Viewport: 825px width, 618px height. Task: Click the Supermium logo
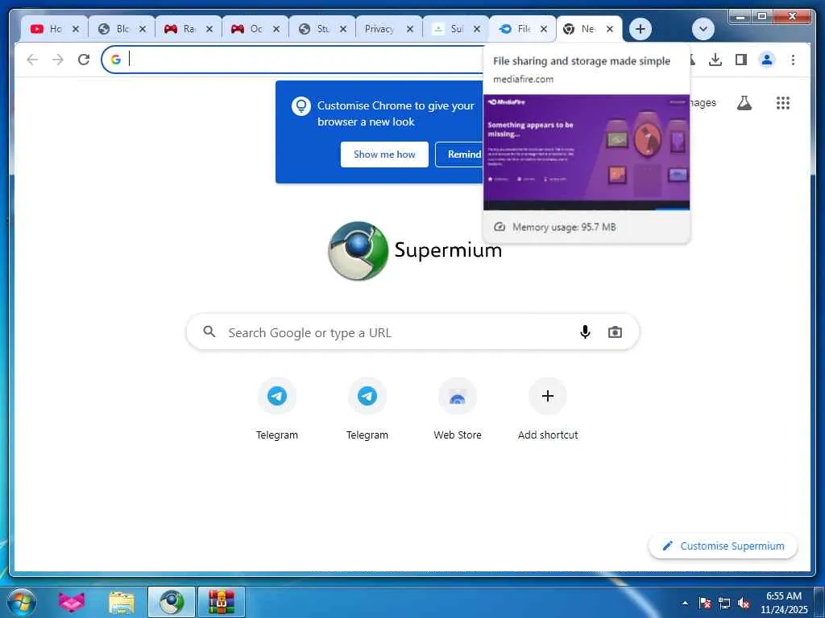coord(415,250)
